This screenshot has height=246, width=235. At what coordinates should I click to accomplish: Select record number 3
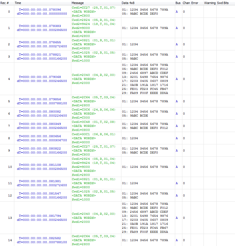9,56
